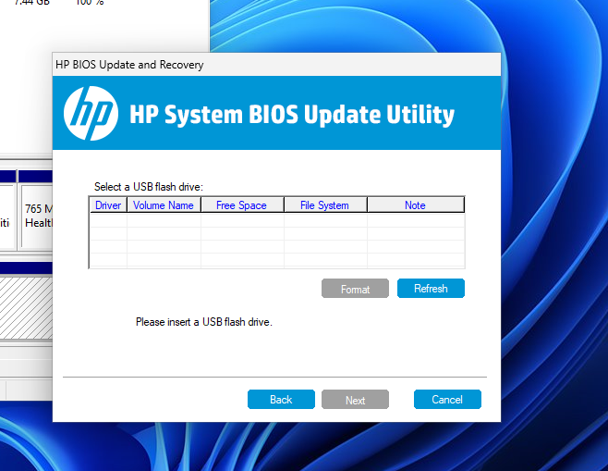Click the HP logo in banner
This screenshot has height=471, width=608.
pyautogui.click(x=91, y=114)
